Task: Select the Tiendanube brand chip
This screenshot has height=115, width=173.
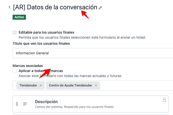Action: tap(28, 85)
